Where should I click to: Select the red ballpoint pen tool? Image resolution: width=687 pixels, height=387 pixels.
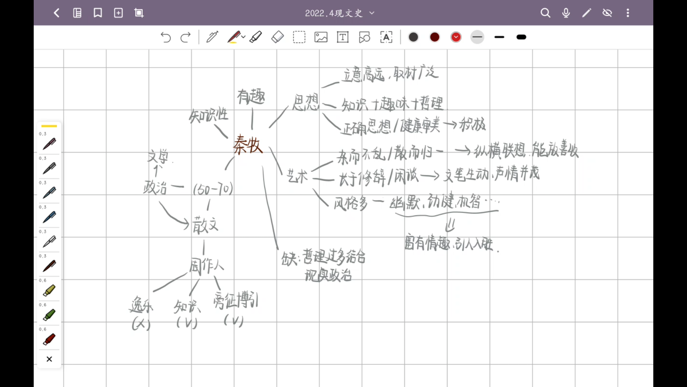coord(233,37)
